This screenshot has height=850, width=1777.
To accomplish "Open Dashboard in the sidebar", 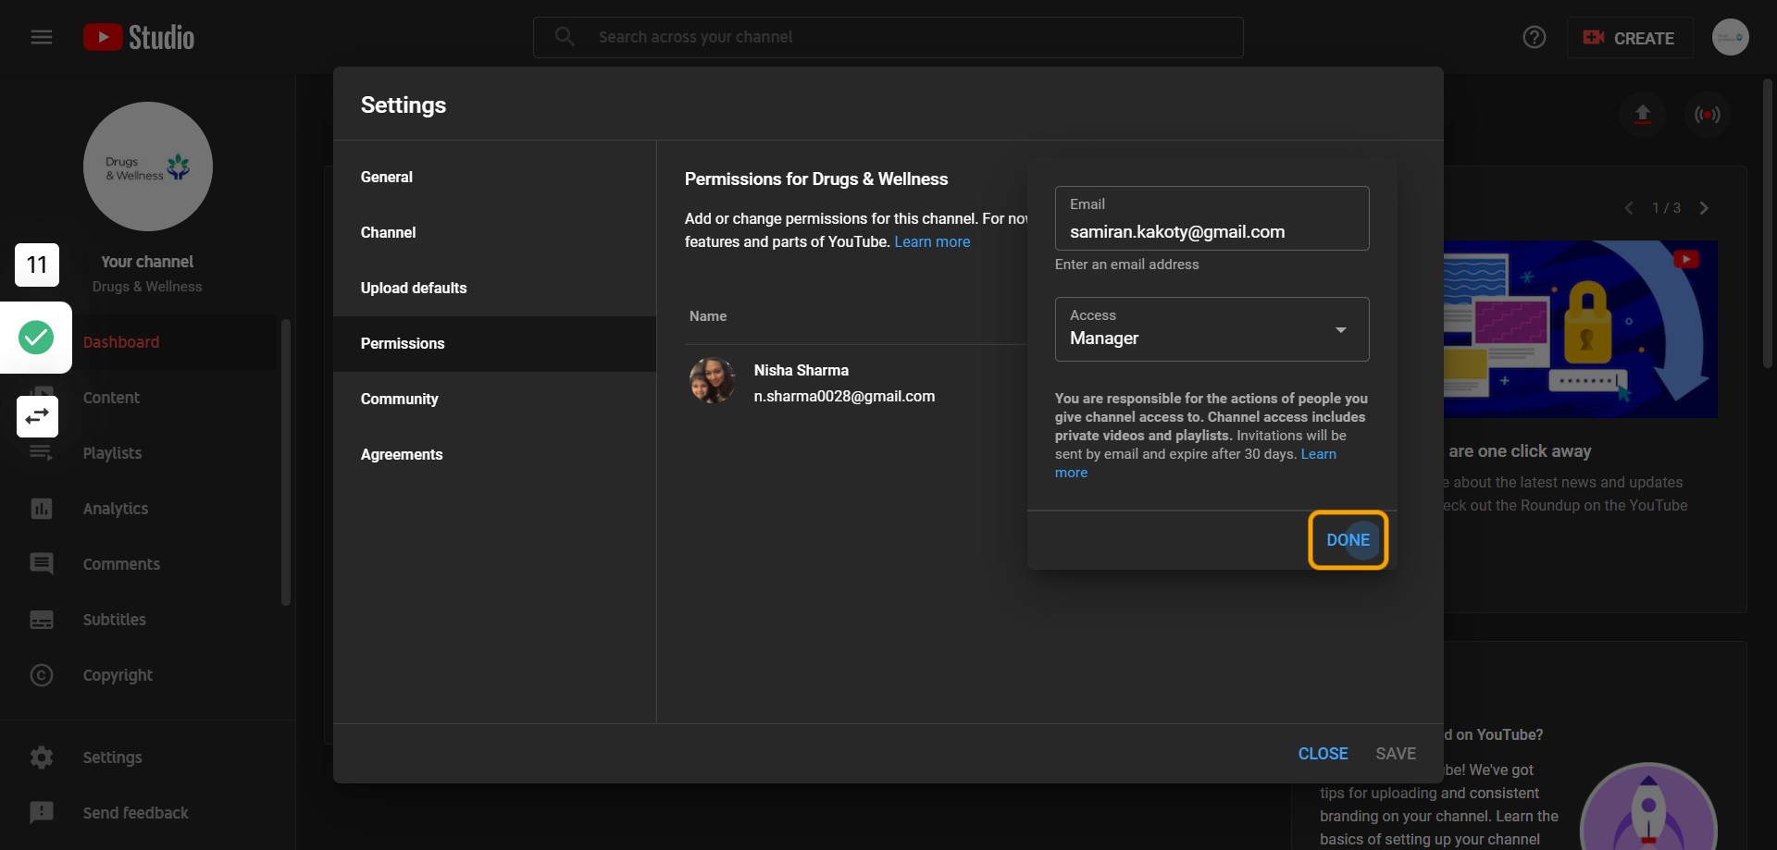I will tap(139, 342).
